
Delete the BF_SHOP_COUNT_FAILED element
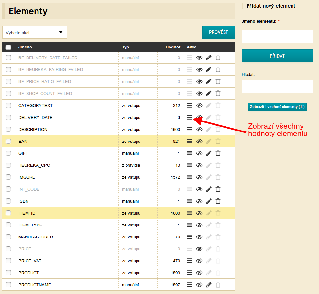(x=218, y=93)
